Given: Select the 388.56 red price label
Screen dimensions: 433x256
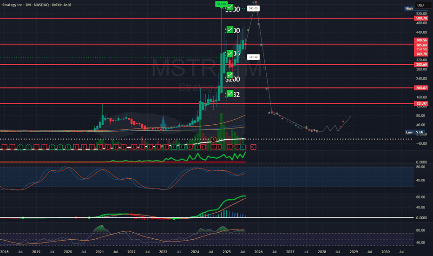Looking at the screenshot, I should [421, 40].
